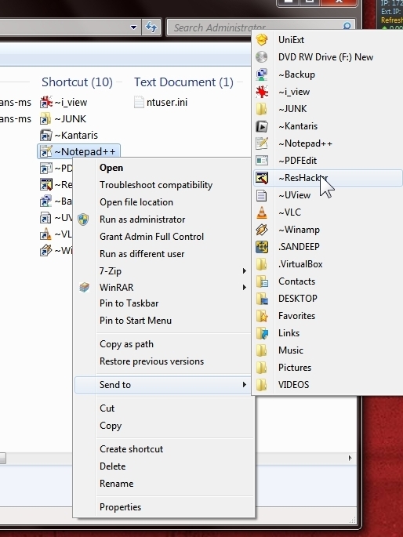Screen dimensions: 403x537
Task: Click the red ~i_view icon in Send to submenu
Action: point(262,92)
